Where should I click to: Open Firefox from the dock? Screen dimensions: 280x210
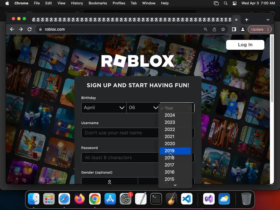pos(80,199)
